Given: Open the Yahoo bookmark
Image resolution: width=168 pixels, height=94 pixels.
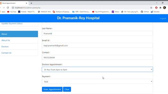Looking at the screenshot, I should 115,12.
